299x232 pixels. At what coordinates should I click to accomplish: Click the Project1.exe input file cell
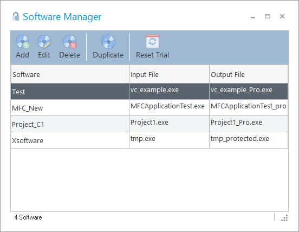click(169, 124)
